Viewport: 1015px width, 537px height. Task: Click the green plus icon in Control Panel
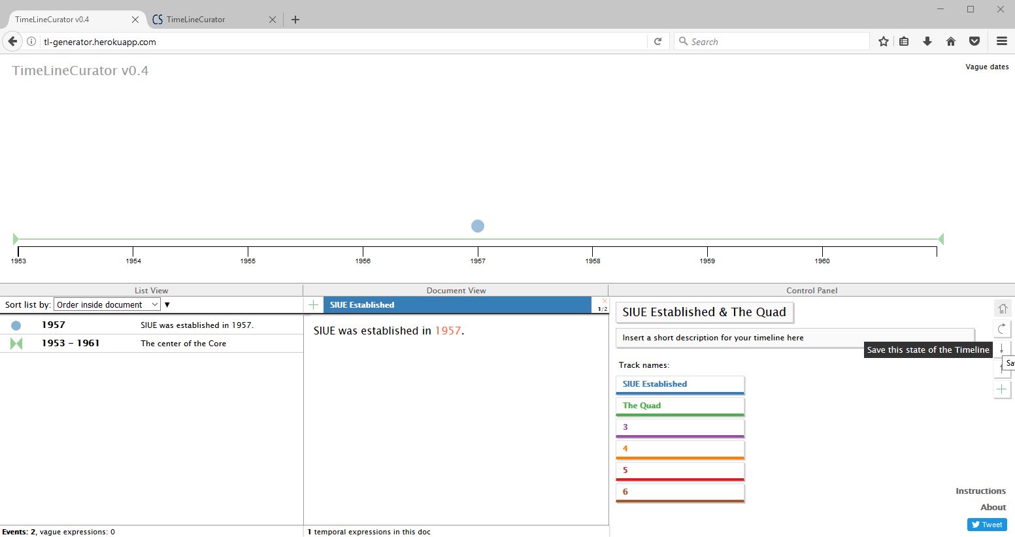[1001, 389]
